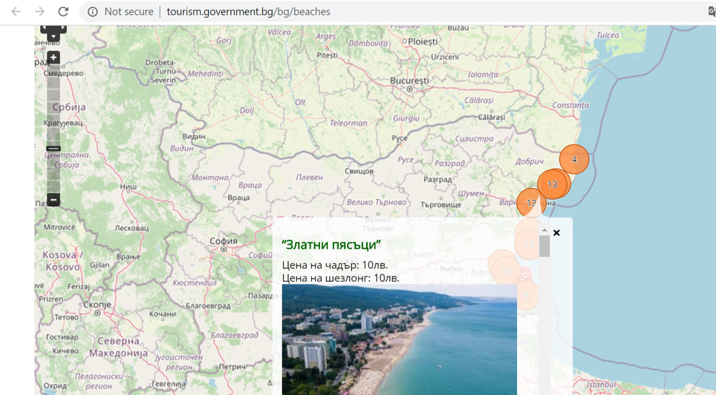This screenshot has width=716, height=395.
Task: Click the translate page icon in address bar
Action: coord(712,11)
